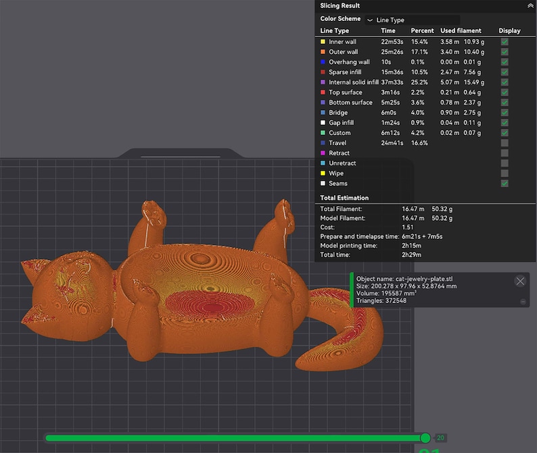Click the yellow Wipe color swatch
Viewport: 537px width, 453px height.
click(x=323, y=174)
